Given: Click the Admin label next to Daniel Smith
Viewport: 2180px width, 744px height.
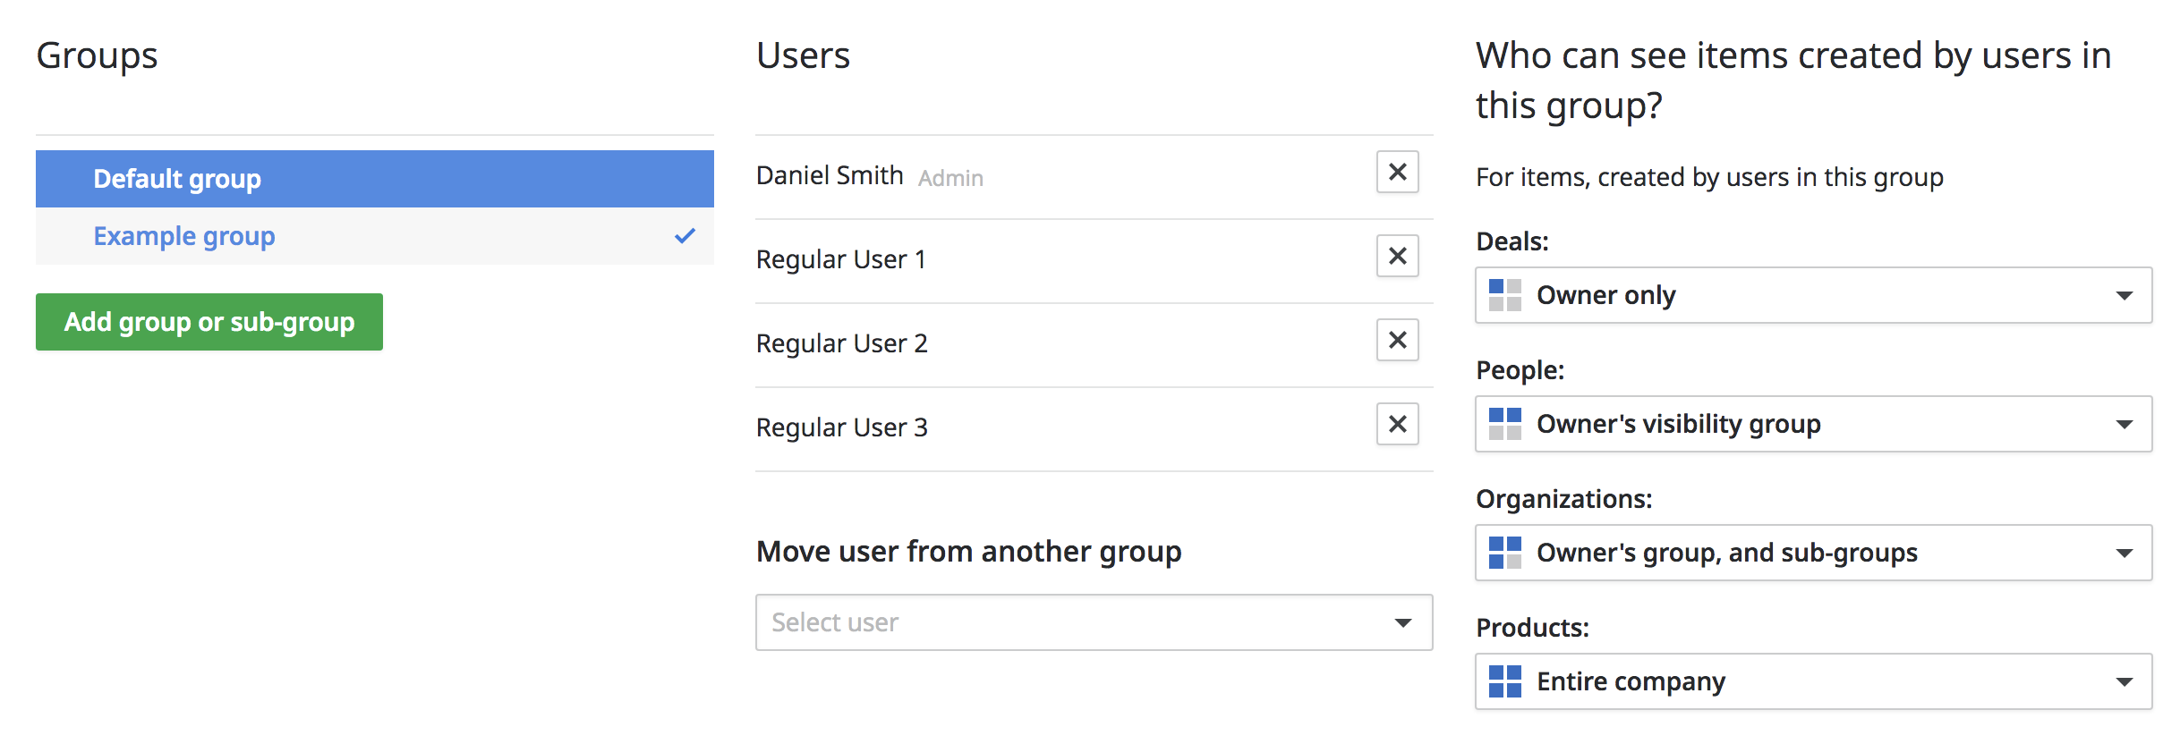Looking at the screenshot, I should coord(950,178).
